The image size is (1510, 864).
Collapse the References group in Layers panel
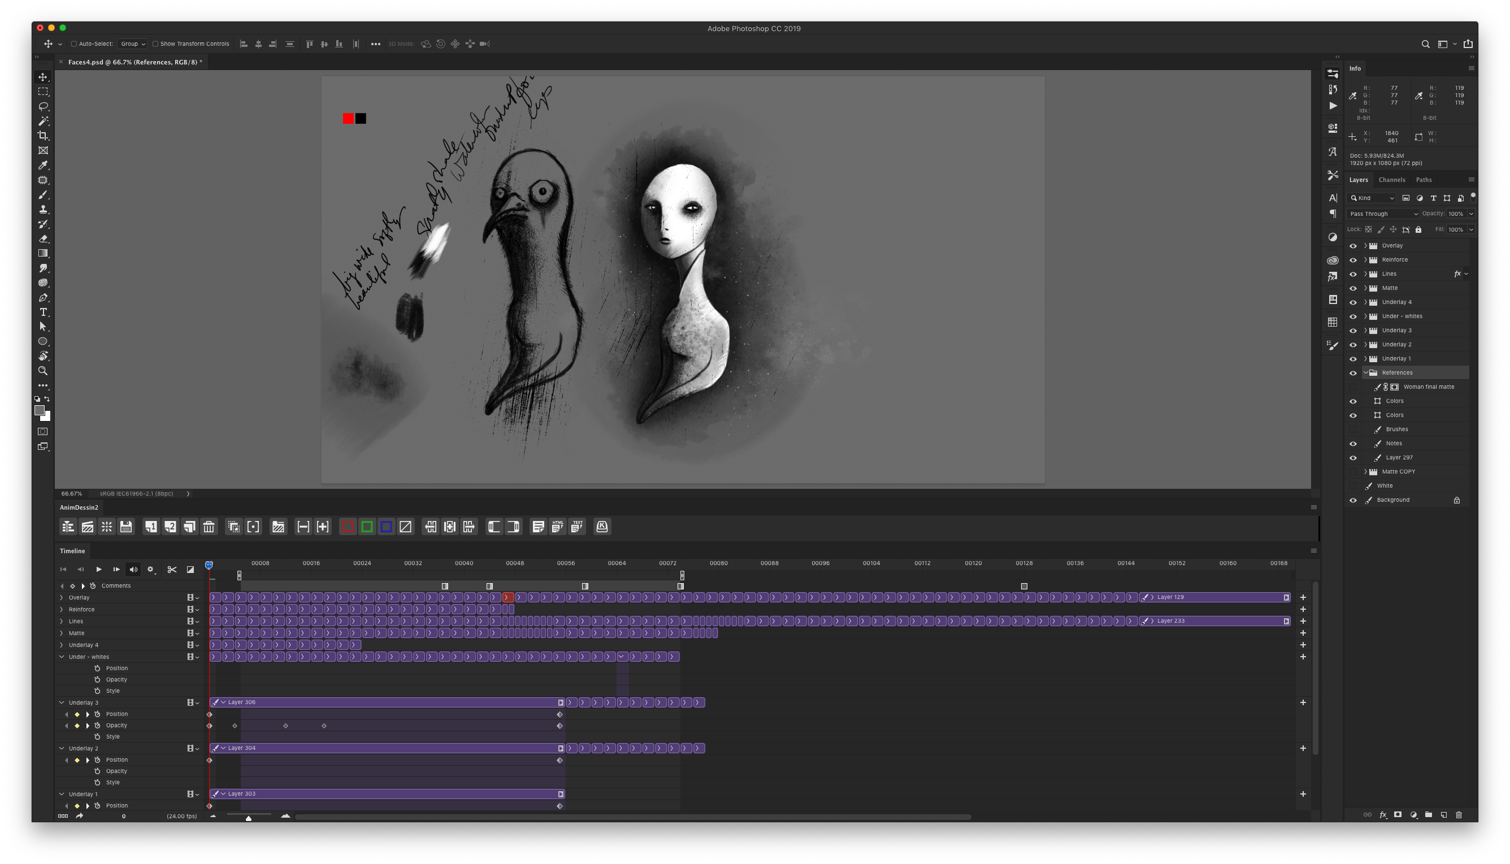pyautogui.click(x=1365, y=372)
